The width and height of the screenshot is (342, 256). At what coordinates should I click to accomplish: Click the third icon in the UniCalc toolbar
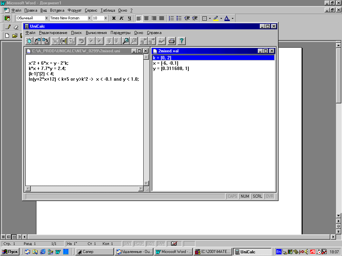[45, 41]
